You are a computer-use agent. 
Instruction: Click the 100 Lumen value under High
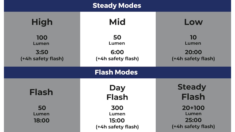pyautogui.click(x=42, y=37)
